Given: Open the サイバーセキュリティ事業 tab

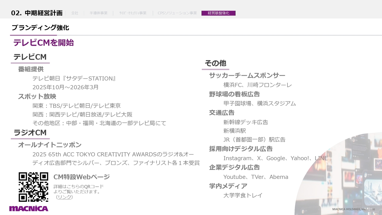Looking at the screenshot, I should coord(133,13).
